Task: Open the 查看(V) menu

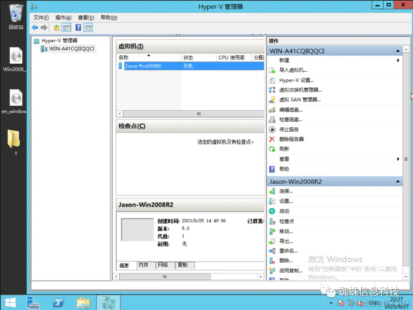Action: tap(86, 18)
